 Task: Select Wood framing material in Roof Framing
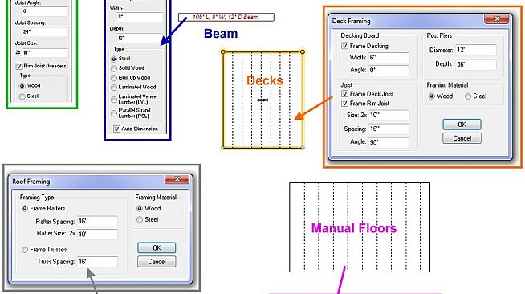(140, 208)
